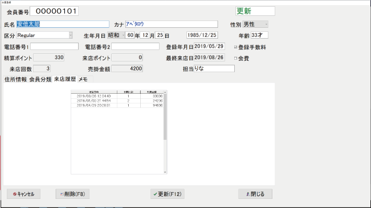Switch to the 会員分類 tab
Viewport: 371px width, 208px height.
tap(40, 79)
